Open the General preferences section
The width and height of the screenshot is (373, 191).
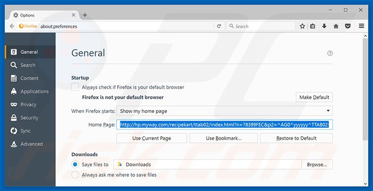30,52
